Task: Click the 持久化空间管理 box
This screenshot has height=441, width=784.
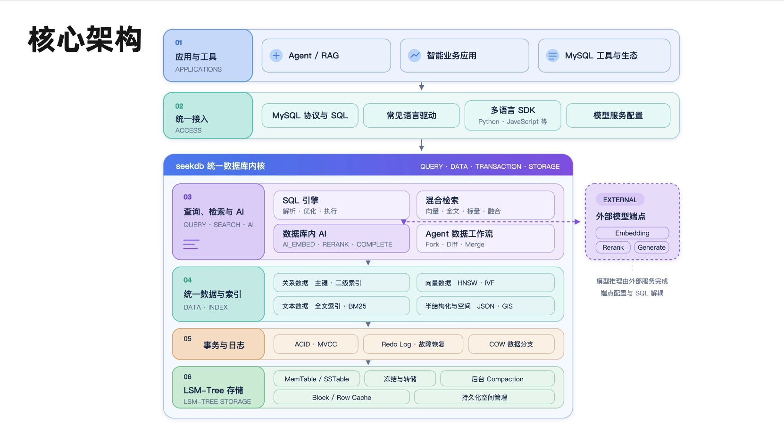Action: [484, 397]
